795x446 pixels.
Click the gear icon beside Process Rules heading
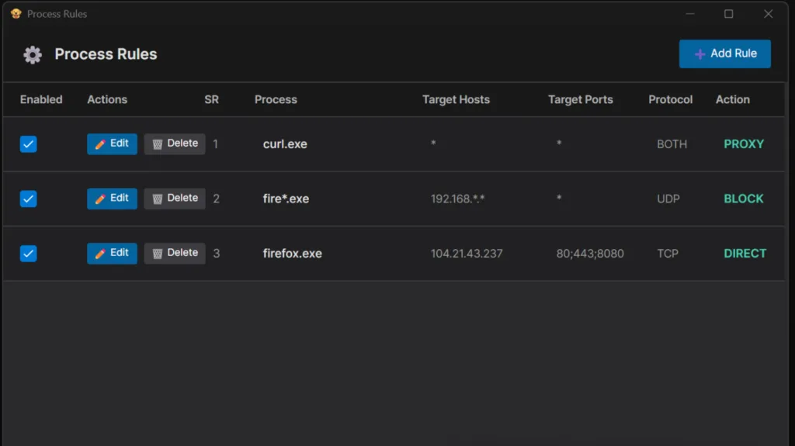33,55
